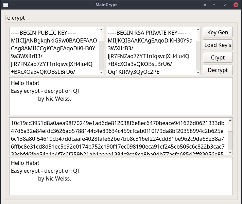Screen dimensions: 242x204
Task: Focus the RSA PRIVATE KEY text field
Action: tap(151, 51)
